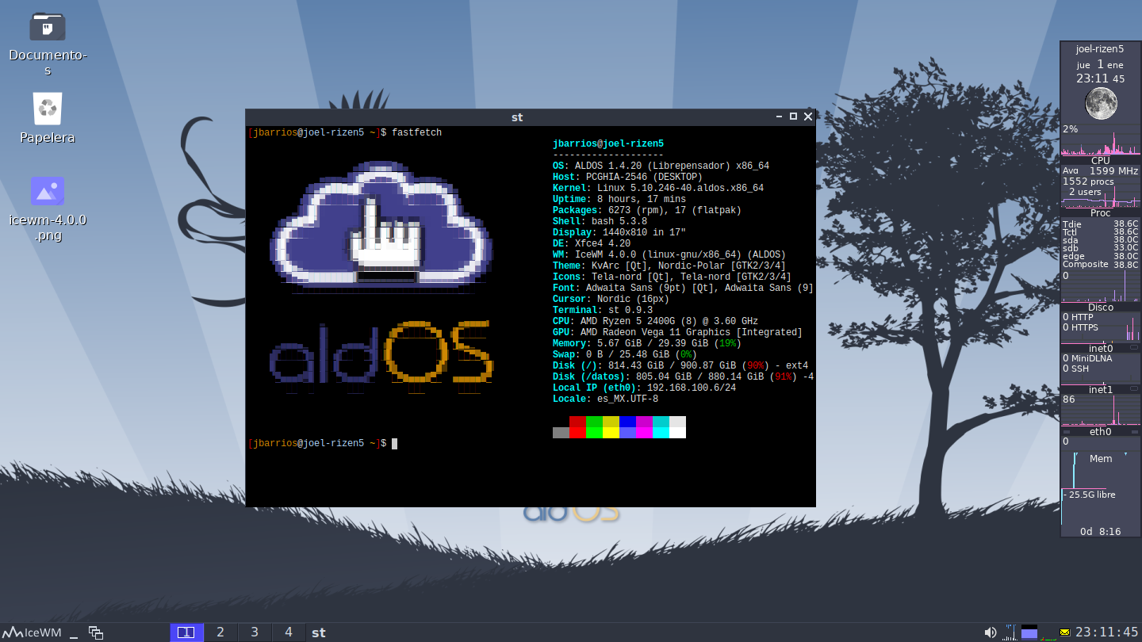
Task: Switch to workspace 2
Action: [220, 632]
